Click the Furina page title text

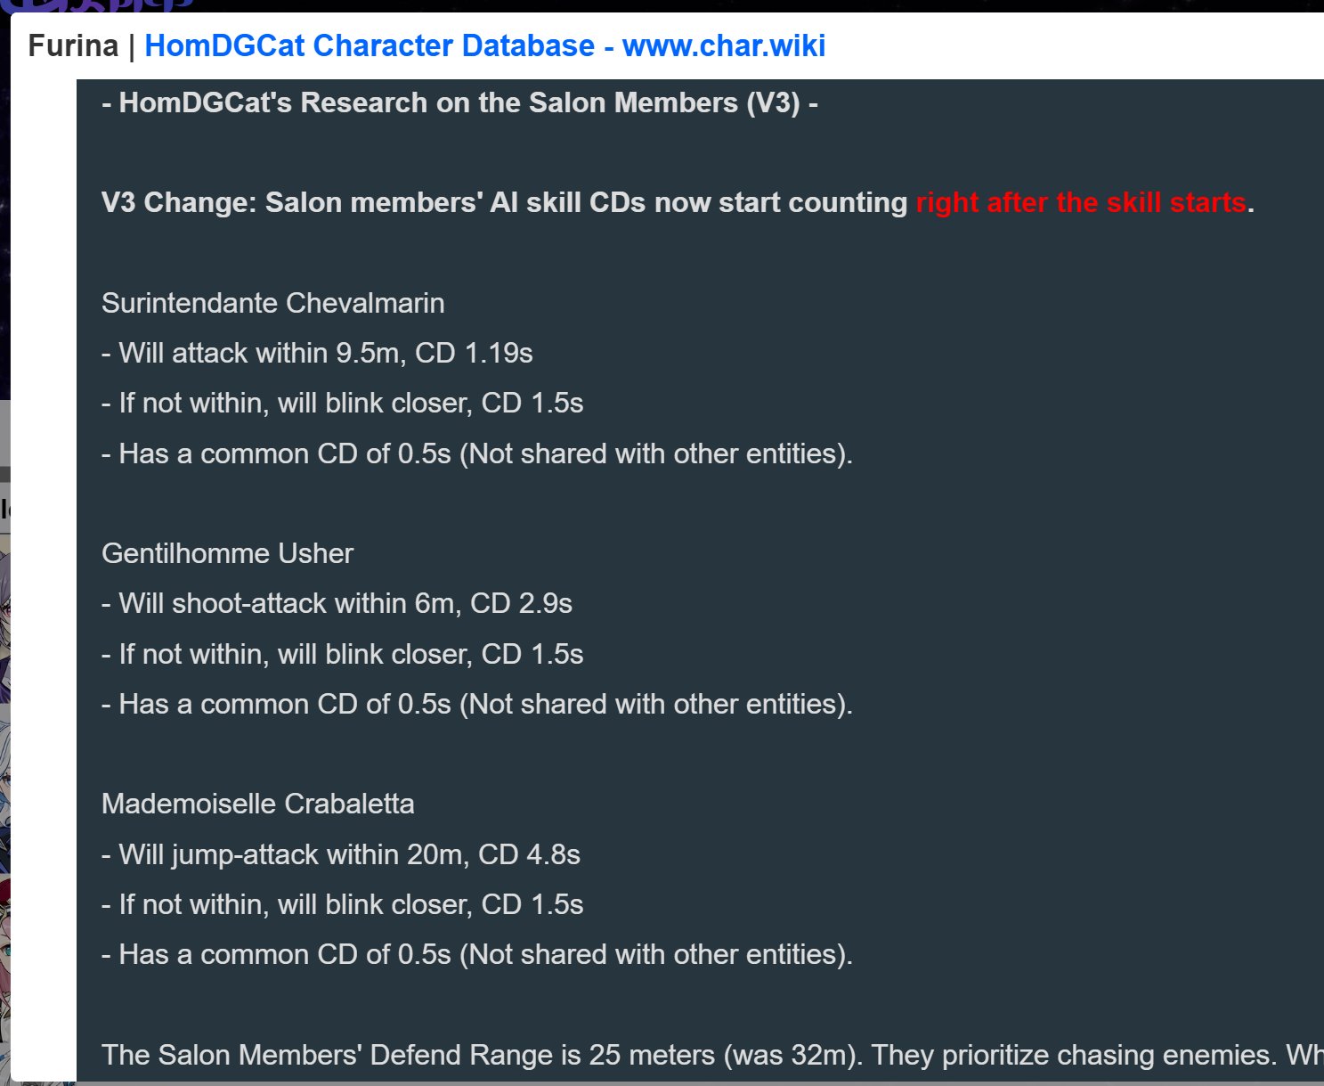[73, 45]
